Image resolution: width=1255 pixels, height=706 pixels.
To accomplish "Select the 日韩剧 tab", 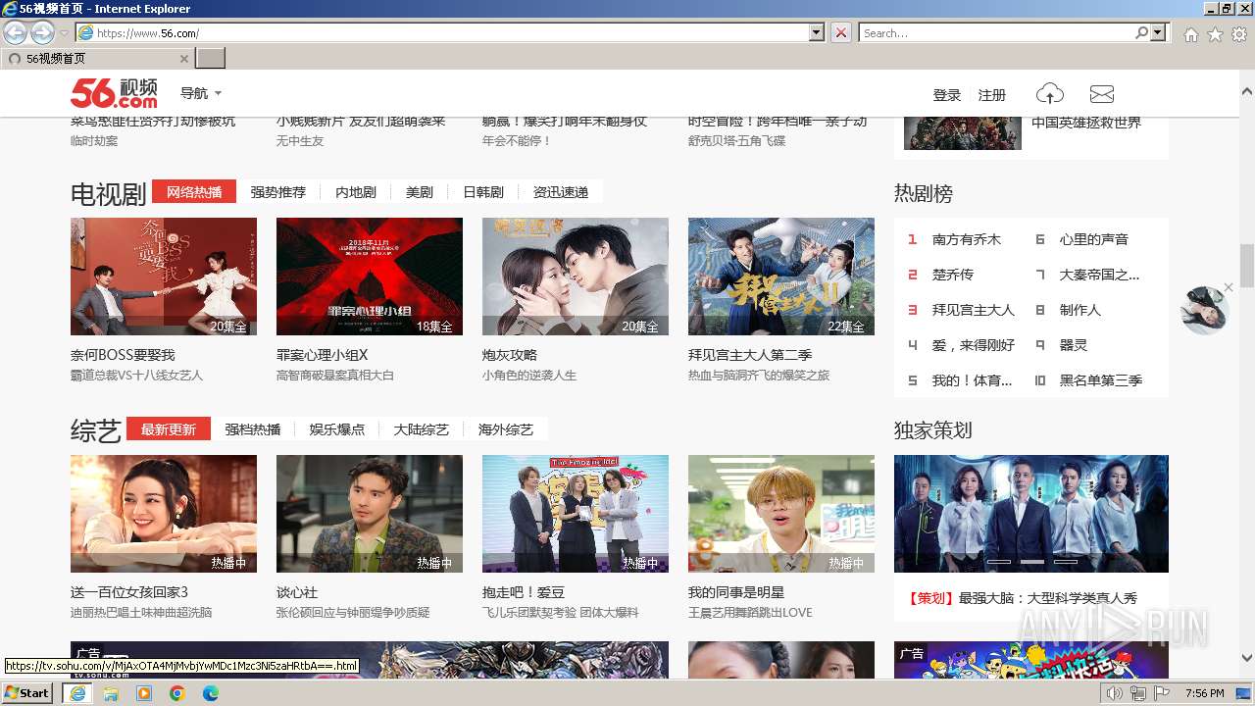I will pos(483,192).
